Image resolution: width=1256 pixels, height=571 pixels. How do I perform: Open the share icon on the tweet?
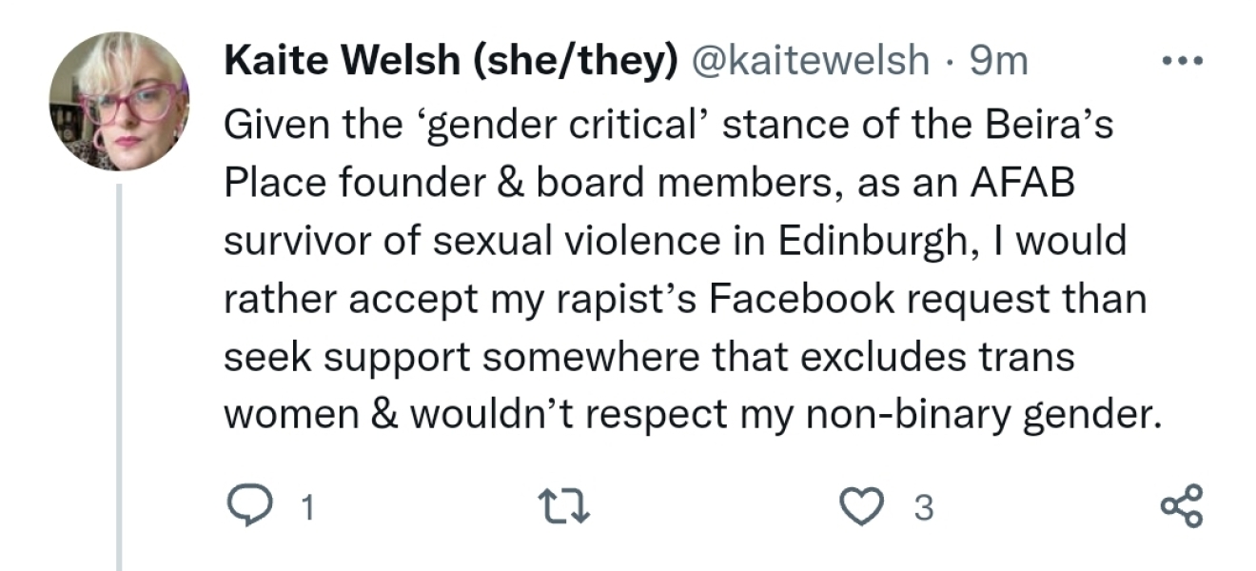tap(1183, 505)
